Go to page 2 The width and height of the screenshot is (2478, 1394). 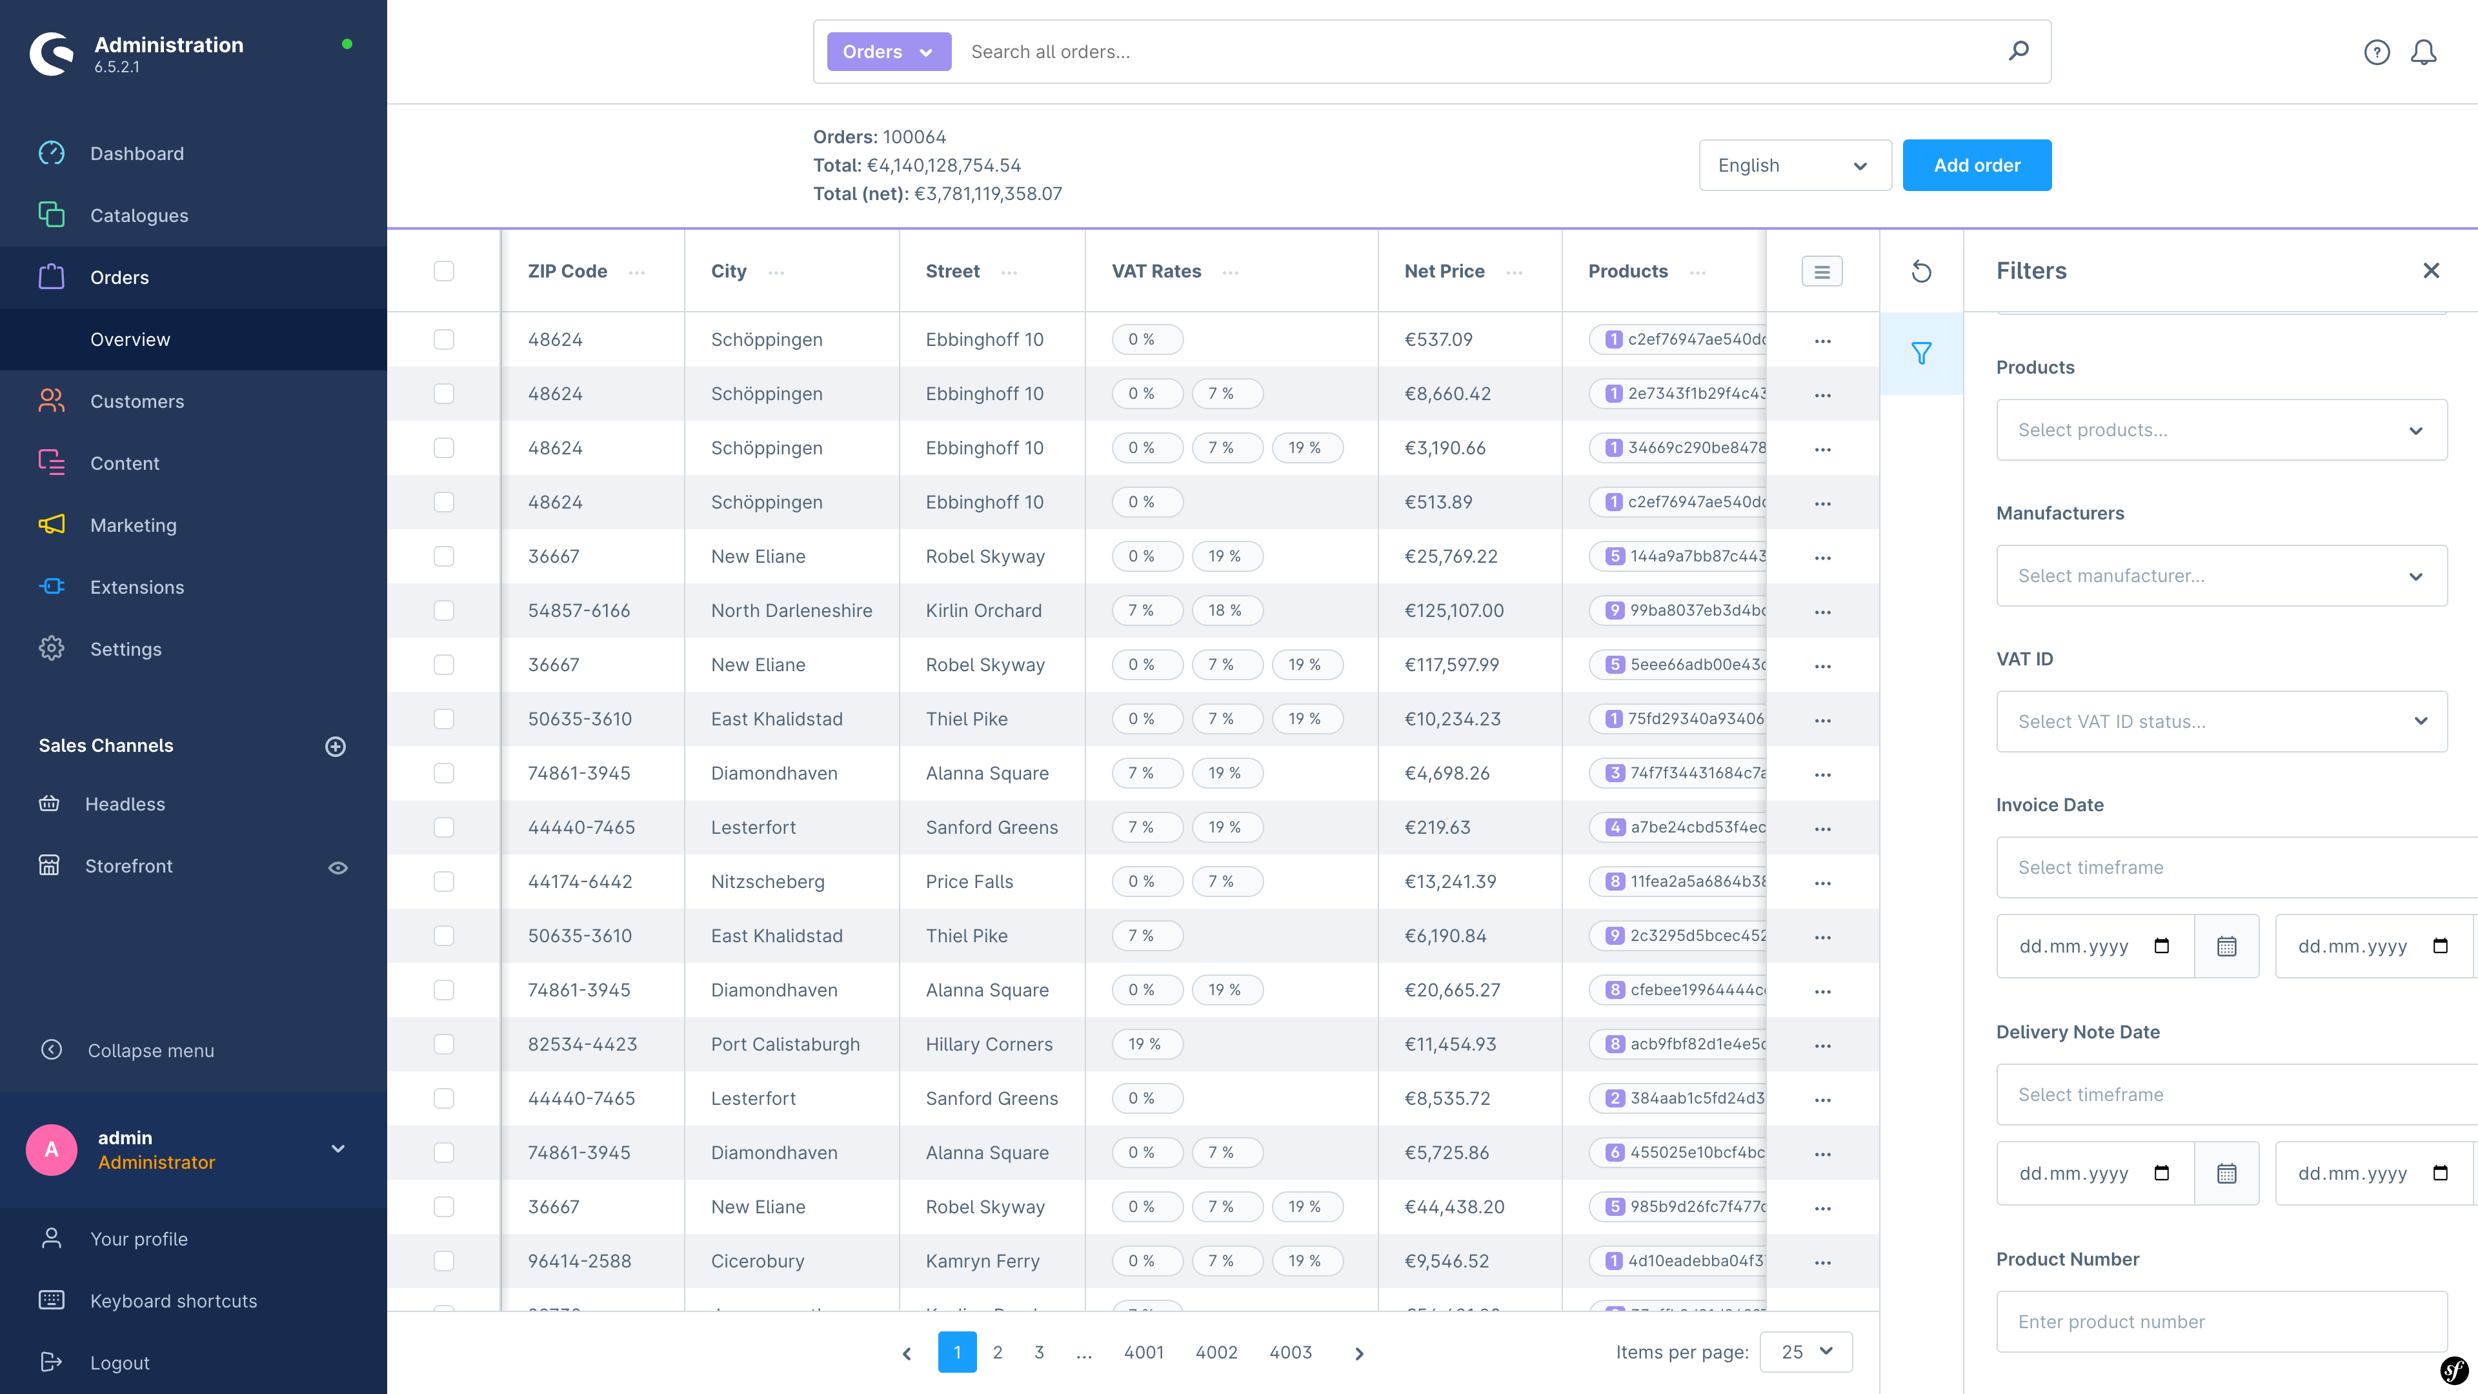pyautogui.click(x=998, y=1353)
